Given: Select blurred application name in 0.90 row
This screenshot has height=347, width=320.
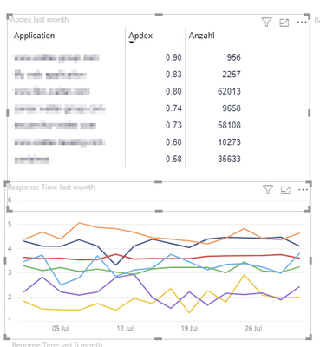Looking at the screenshot, I should click(x=56, y=58).
